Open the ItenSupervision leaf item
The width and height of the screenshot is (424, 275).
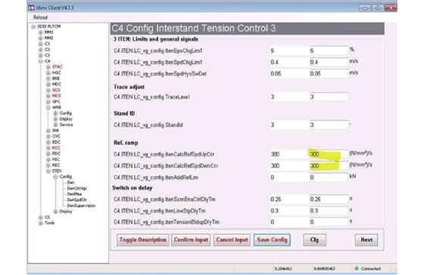coord(81,205)
